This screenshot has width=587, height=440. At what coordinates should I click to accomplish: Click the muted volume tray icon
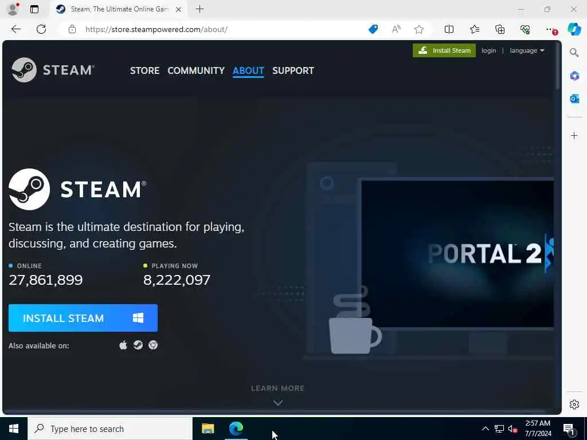(x=512, y=429)
